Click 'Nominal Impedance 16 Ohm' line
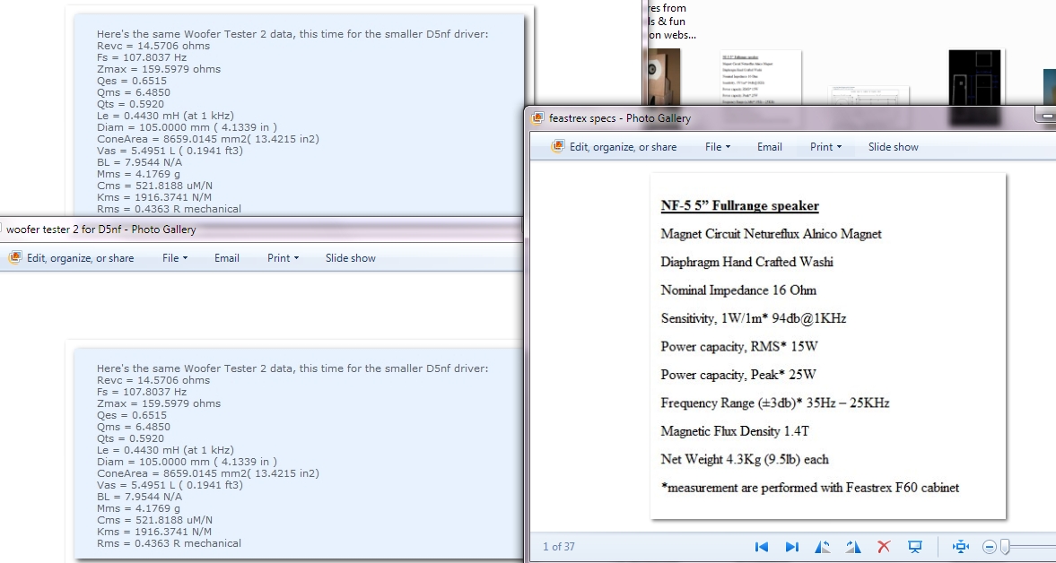 click(738, 290)
